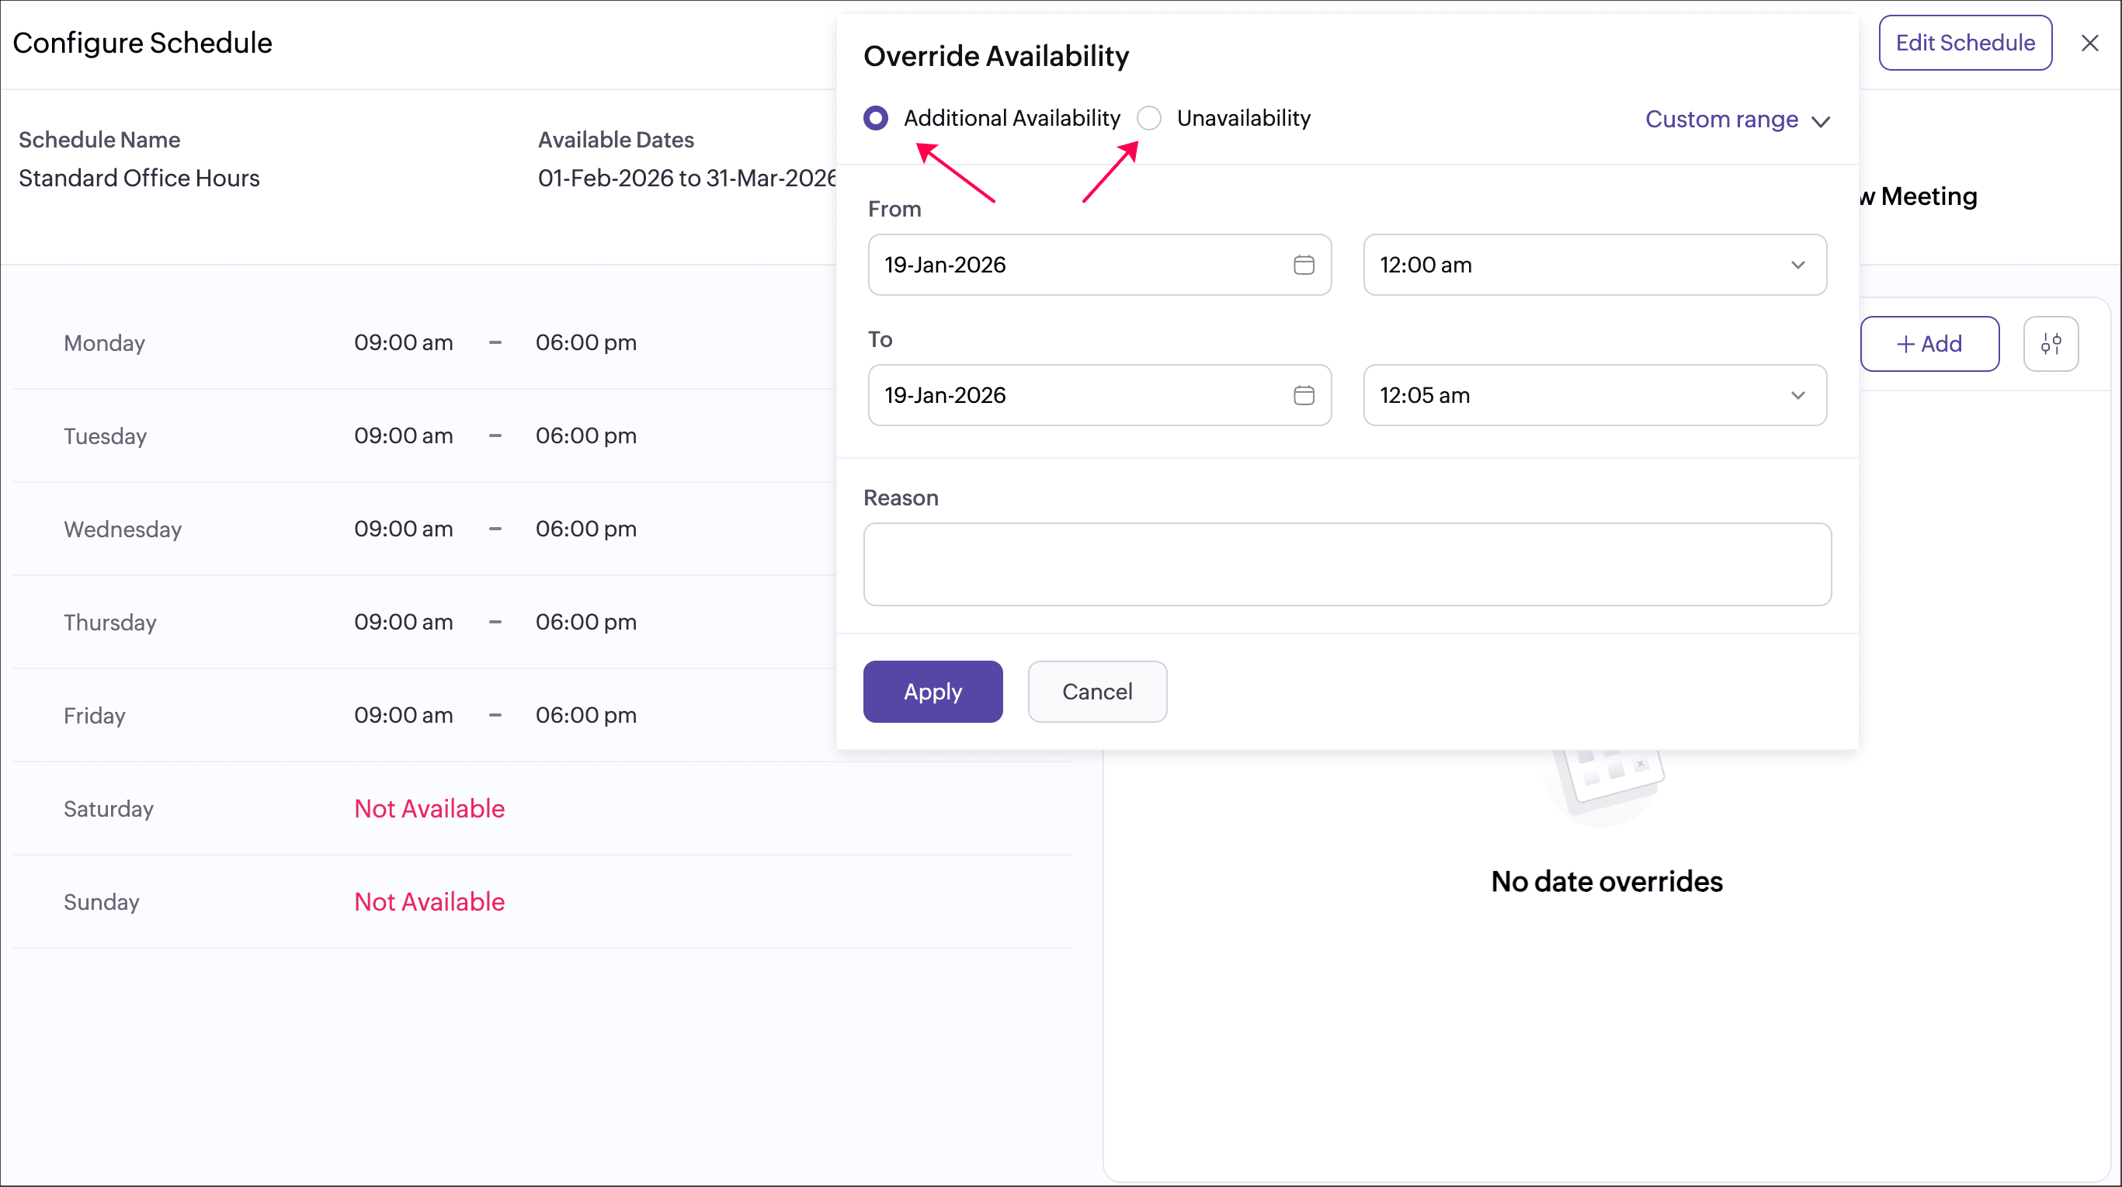2122x1187 pixels.
Task: Click the Apply button
Action: (x=932, y=691)
